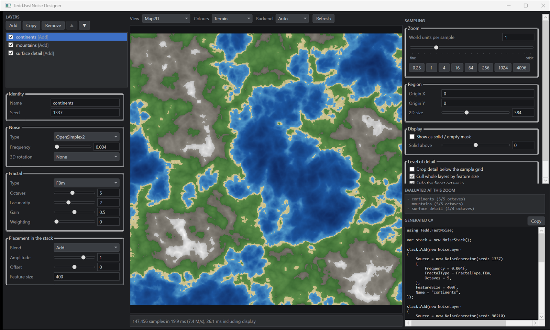Viewport: 550px width, 330px height.
Task: Click the Copy layer button
Action: coord(31,25)
